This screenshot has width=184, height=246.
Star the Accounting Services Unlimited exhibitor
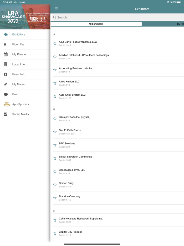pyautogui.click(x=55, y=70)
